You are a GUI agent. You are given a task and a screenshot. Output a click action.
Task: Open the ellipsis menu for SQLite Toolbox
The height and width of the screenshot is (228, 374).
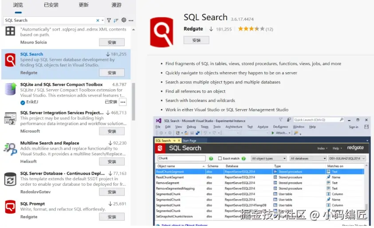[x=123, y=102]
